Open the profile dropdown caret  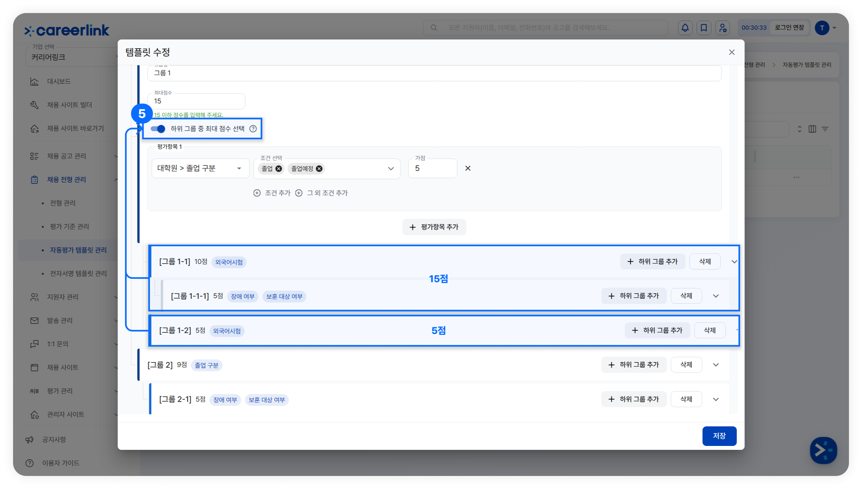pos(834,28)
